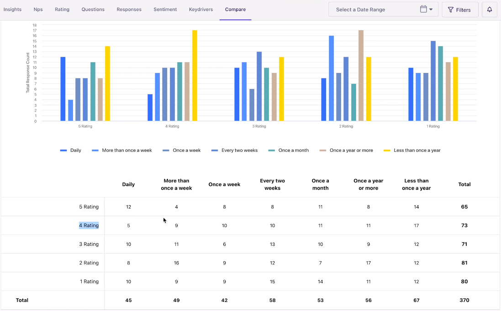
Task: Expand the date range dropdown arrow
Action: (431, 10)
